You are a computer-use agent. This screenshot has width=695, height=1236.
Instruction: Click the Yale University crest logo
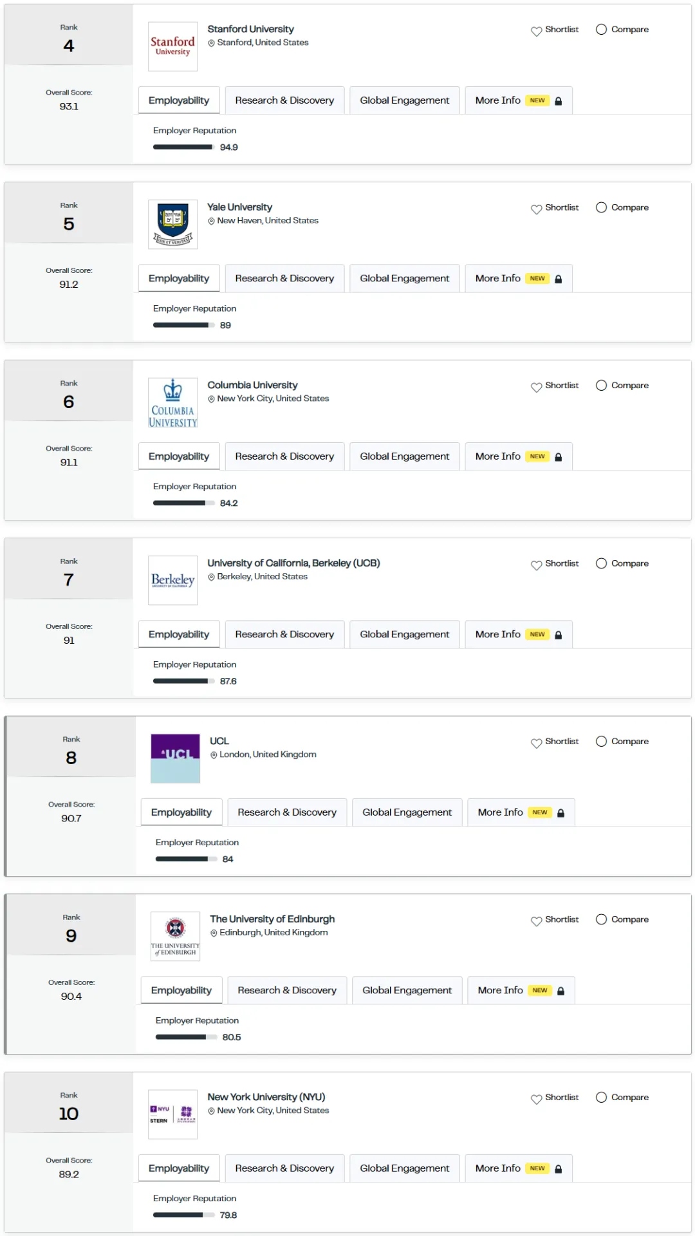click(172, 224)
